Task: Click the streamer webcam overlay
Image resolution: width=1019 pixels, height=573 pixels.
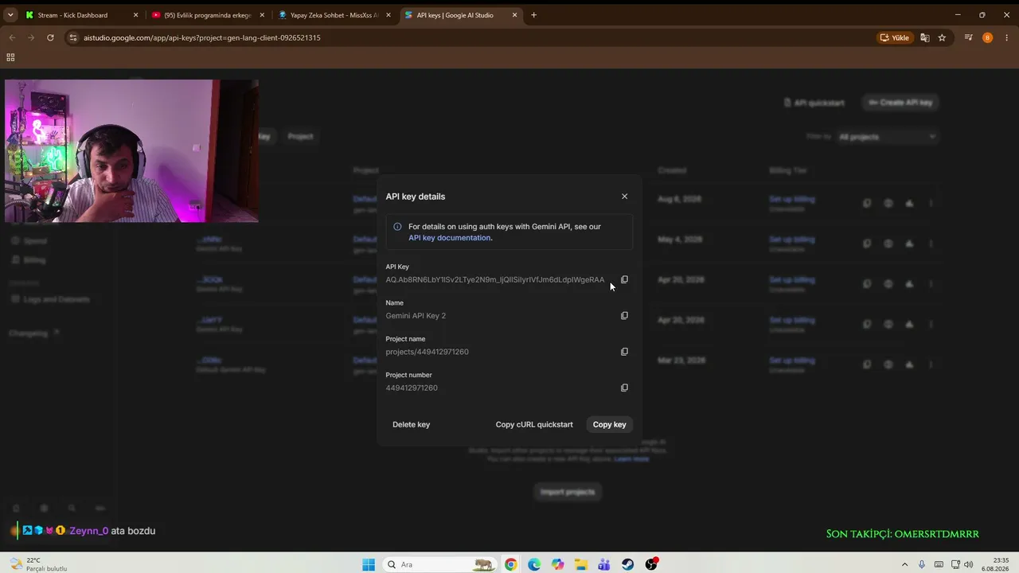Action: tap(131, 151)
